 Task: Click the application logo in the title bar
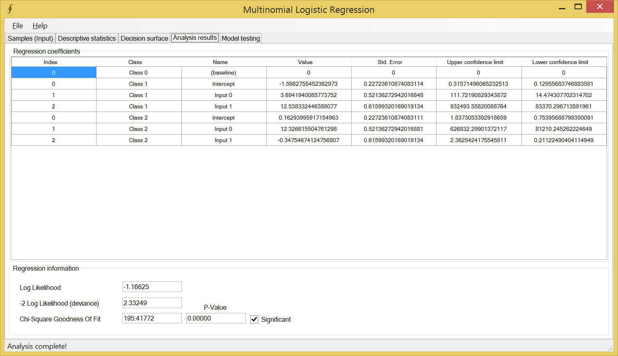point(10,8)
